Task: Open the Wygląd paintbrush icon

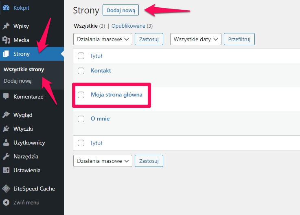Action: pyautogui.click(x=6, y=115)
